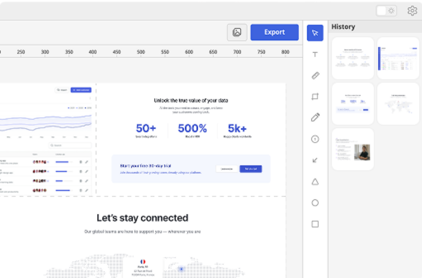Choose the square shape tool

click(315, 224)
